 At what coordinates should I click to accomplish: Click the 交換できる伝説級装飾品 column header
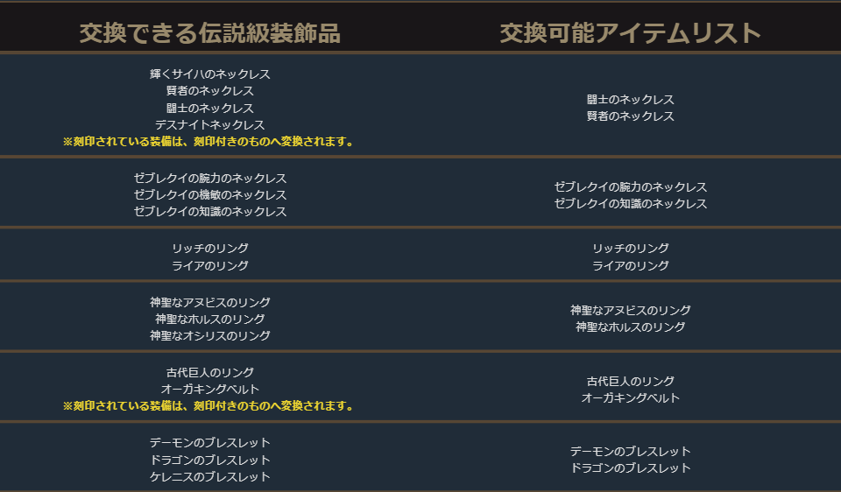[x=209, y=33]
